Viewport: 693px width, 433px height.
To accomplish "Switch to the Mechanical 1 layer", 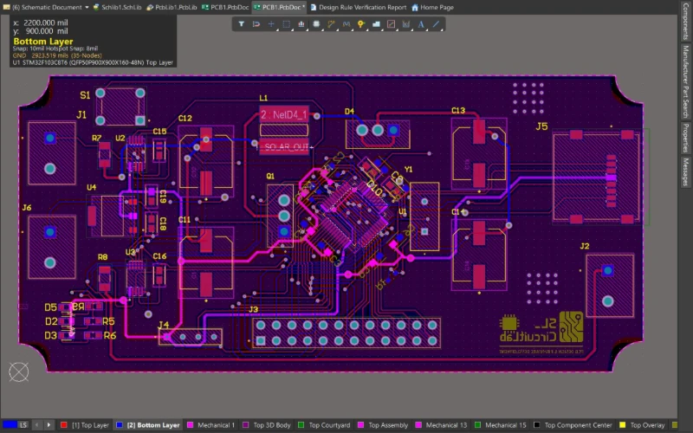I will (216, 425).
